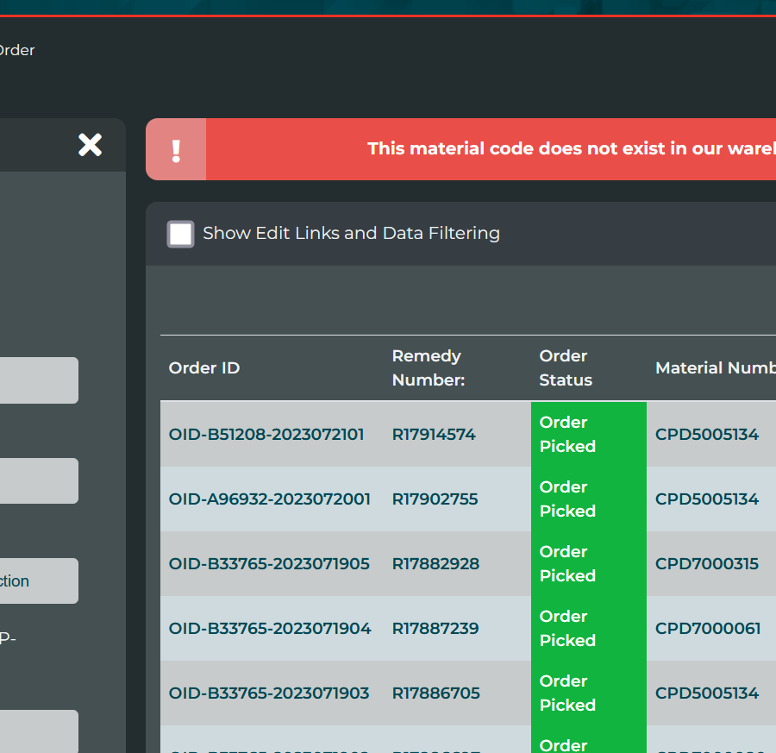Sort by the Order ID column header

tap(204, 367)
